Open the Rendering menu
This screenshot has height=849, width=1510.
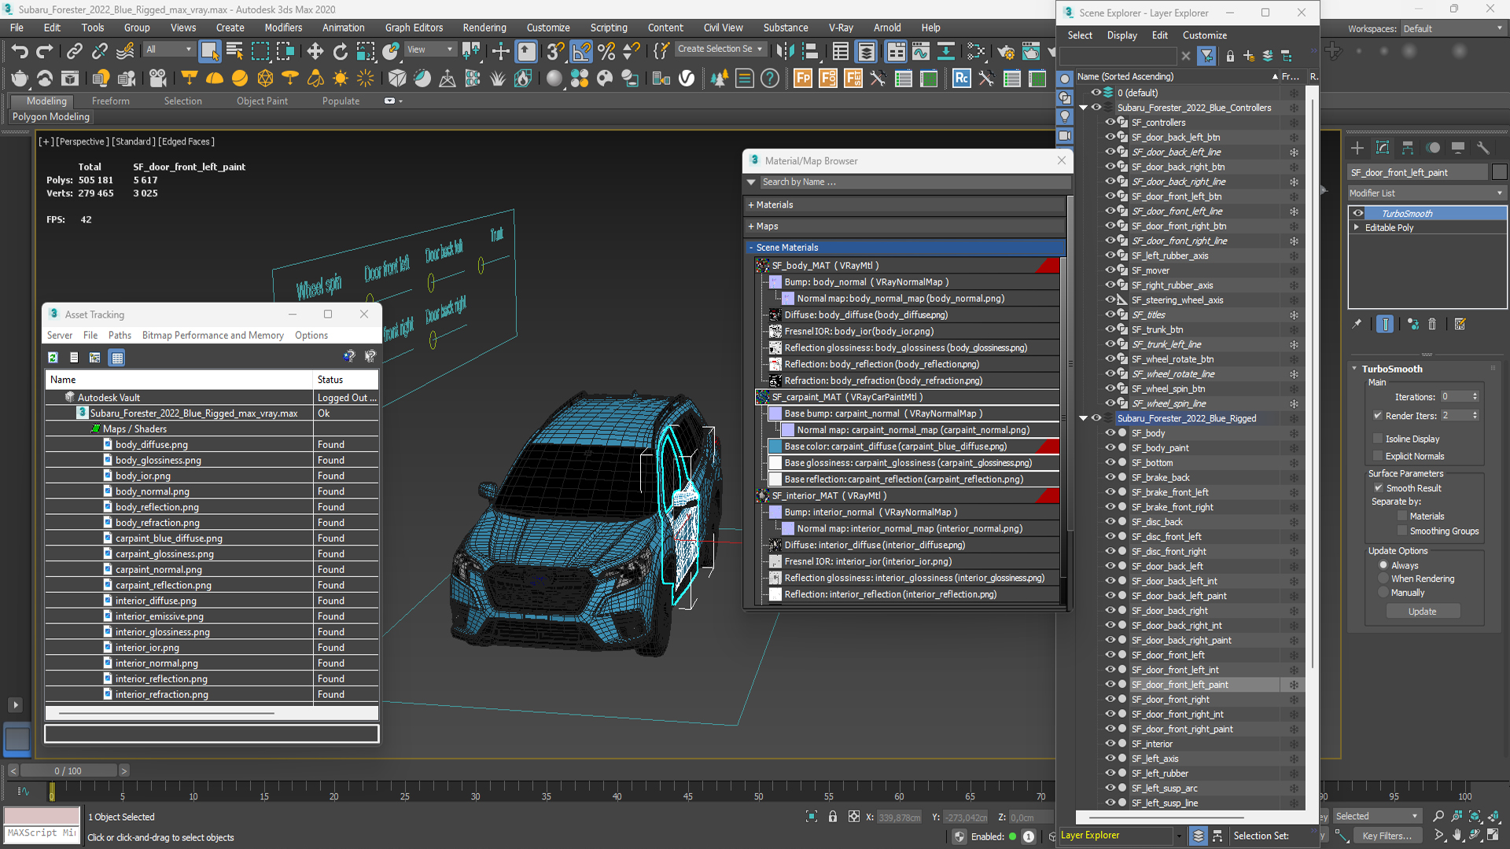point(484,28)
